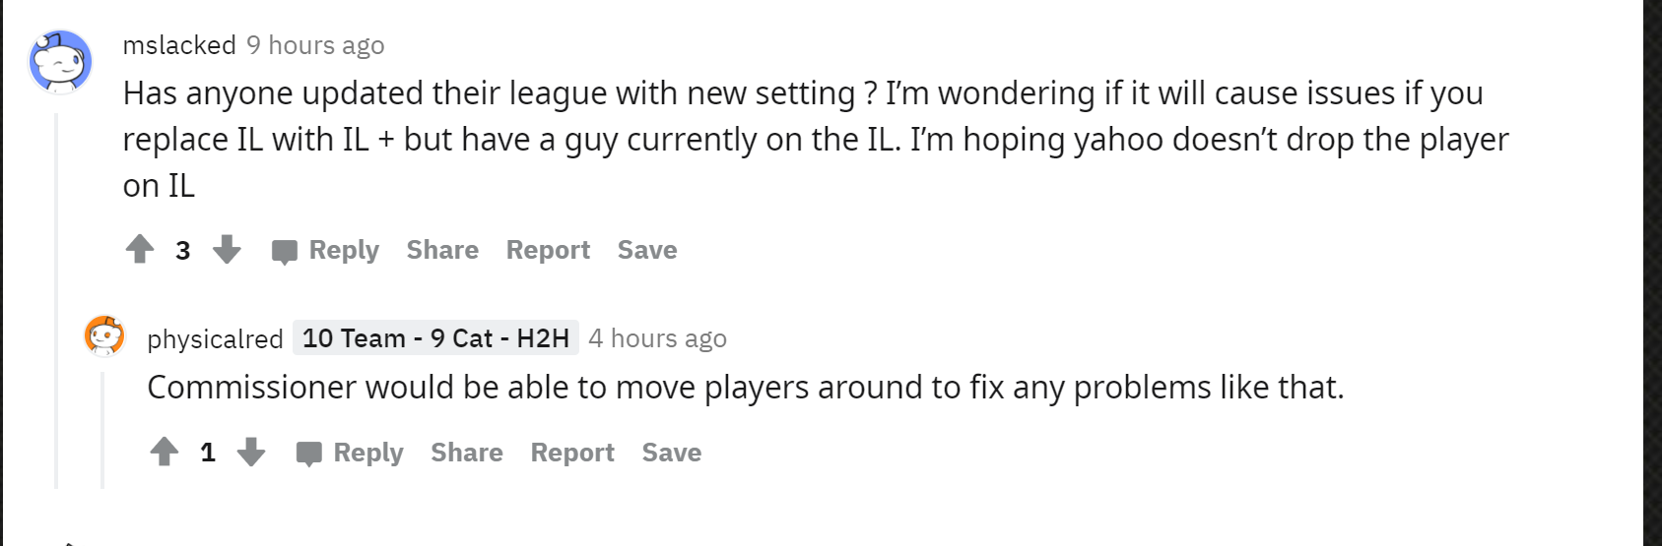The height and width of the screenshot is (546, 1662).
Task: Reply to mslacked's comment
Action: [326, 251]
